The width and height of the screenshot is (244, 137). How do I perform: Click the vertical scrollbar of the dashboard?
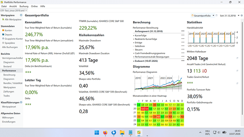tap(242, 68)
